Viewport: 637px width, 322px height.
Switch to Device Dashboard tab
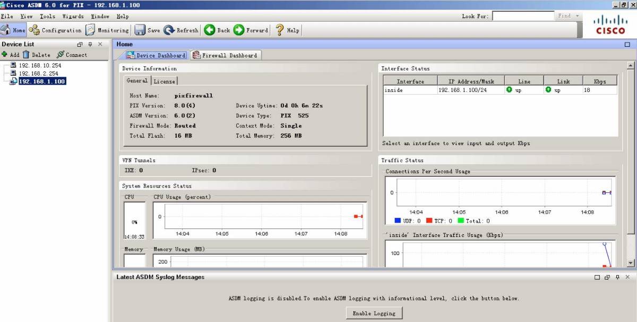click(x=156, y=55)
